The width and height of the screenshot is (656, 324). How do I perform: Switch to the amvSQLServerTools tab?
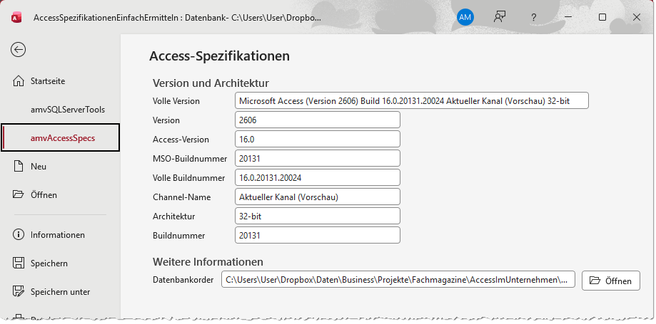(x=60, y=110)
